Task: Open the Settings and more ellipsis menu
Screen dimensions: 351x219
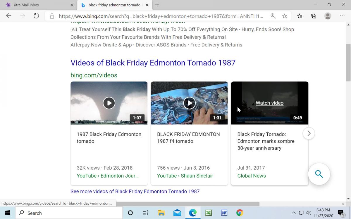Action: (342, 16)
